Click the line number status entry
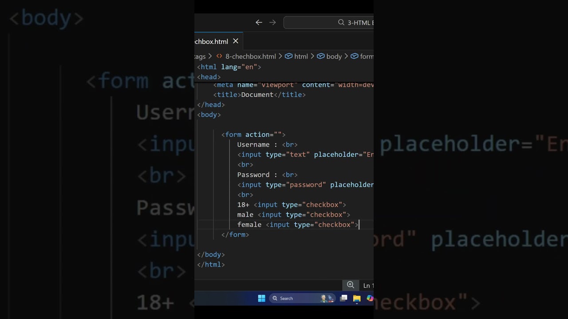Image resolution: width=568 pixels, height=319 pixels. (x=368, y=285)
